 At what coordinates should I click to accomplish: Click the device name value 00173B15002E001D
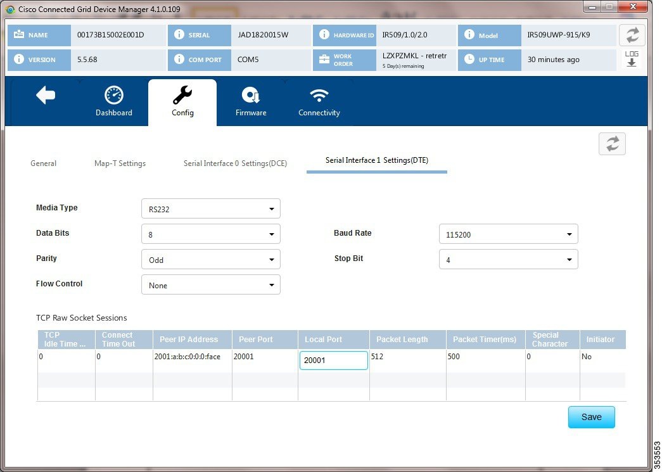111,35
